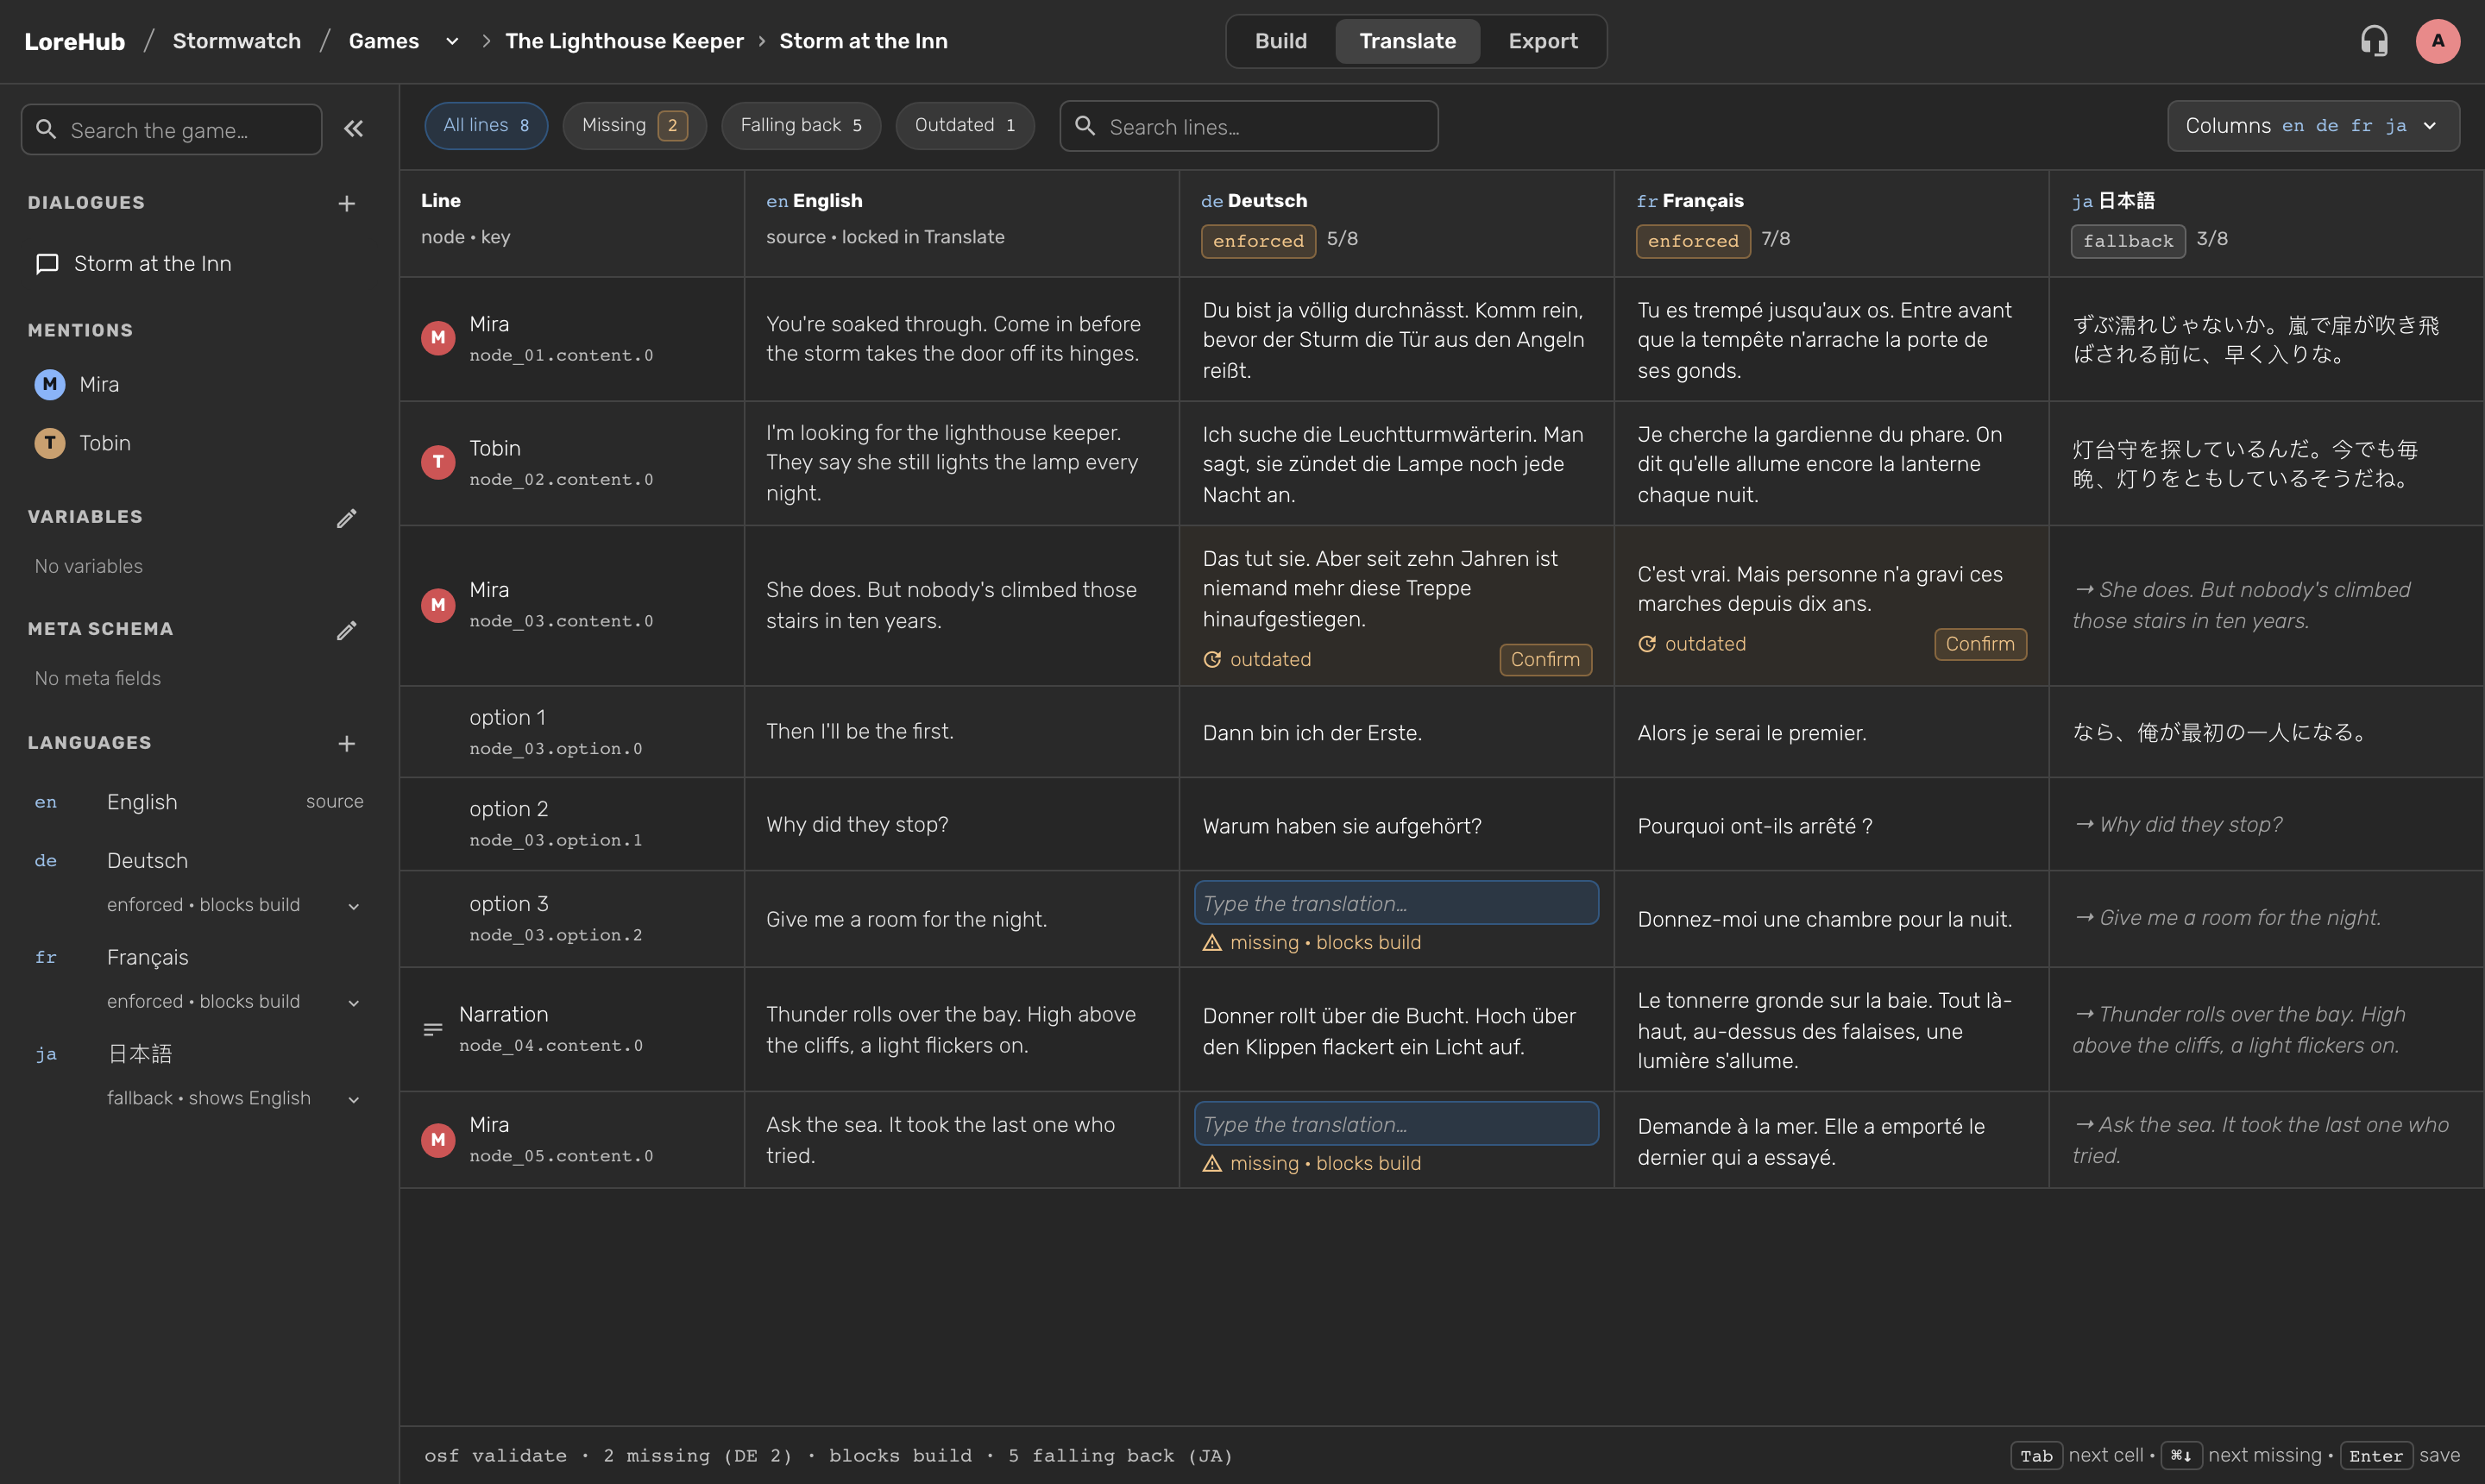Confirm the outdated Deutsch translation

click(x=1545, y=660)
